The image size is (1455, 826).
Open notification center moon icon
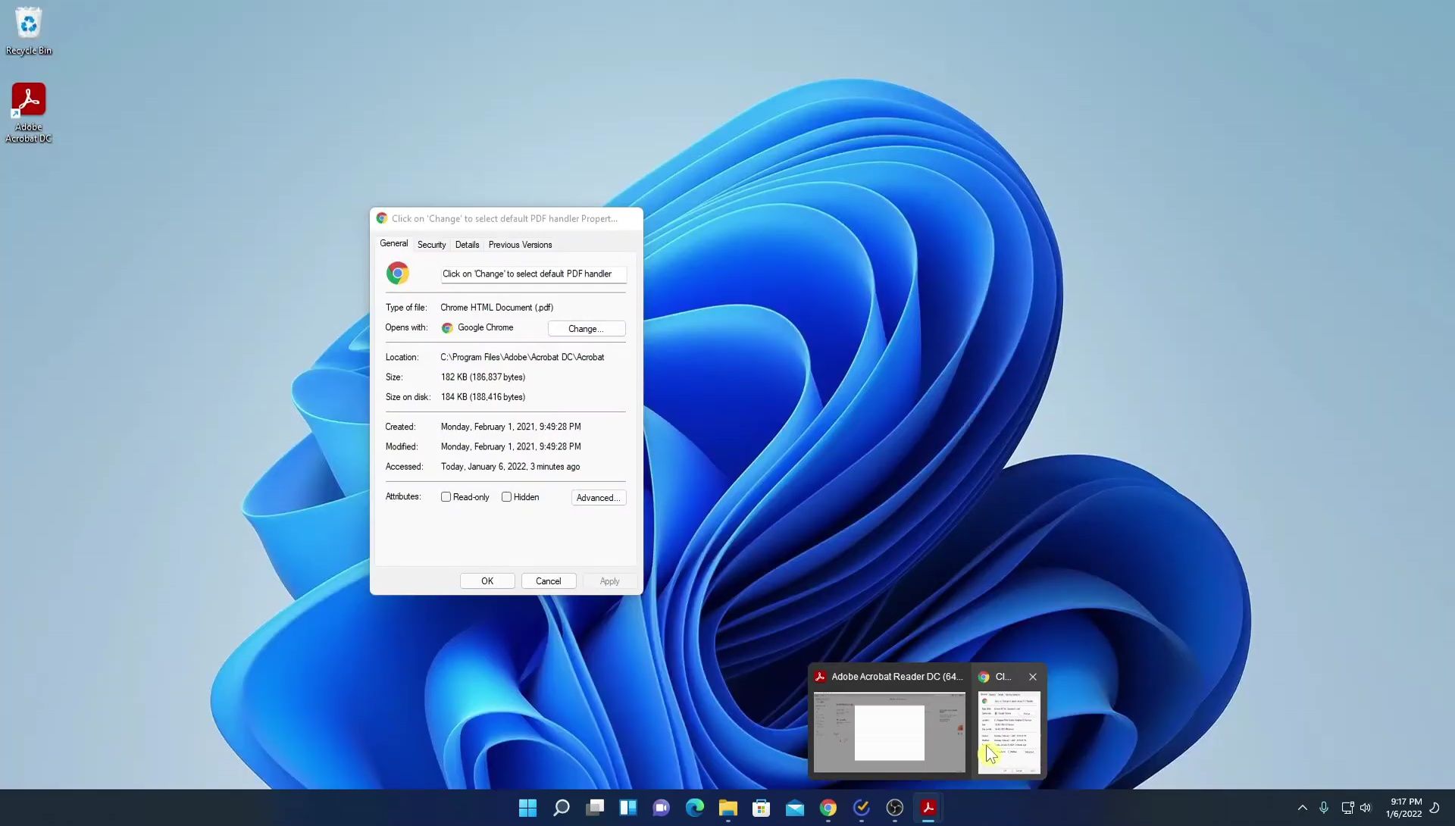point(1435,808)
